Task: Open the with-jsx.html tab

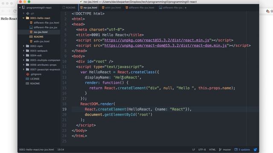Action: pos(111,8)
